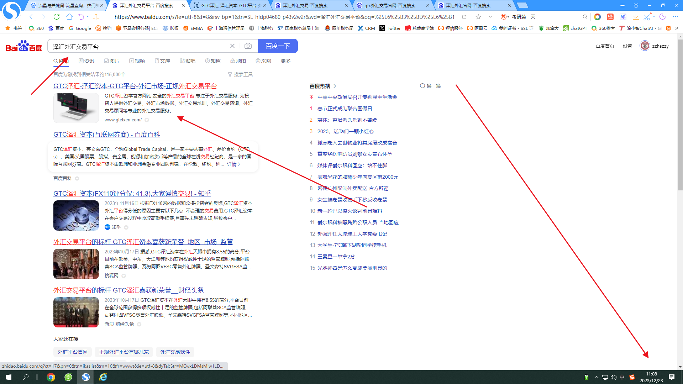Viewport: 683px width, 384px height.
Task: Click the red translate icon in the toolbar
Action: coord(610,17)
